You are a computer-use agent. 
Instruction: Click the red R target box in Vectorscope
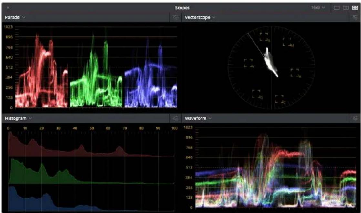click(264, 36)
